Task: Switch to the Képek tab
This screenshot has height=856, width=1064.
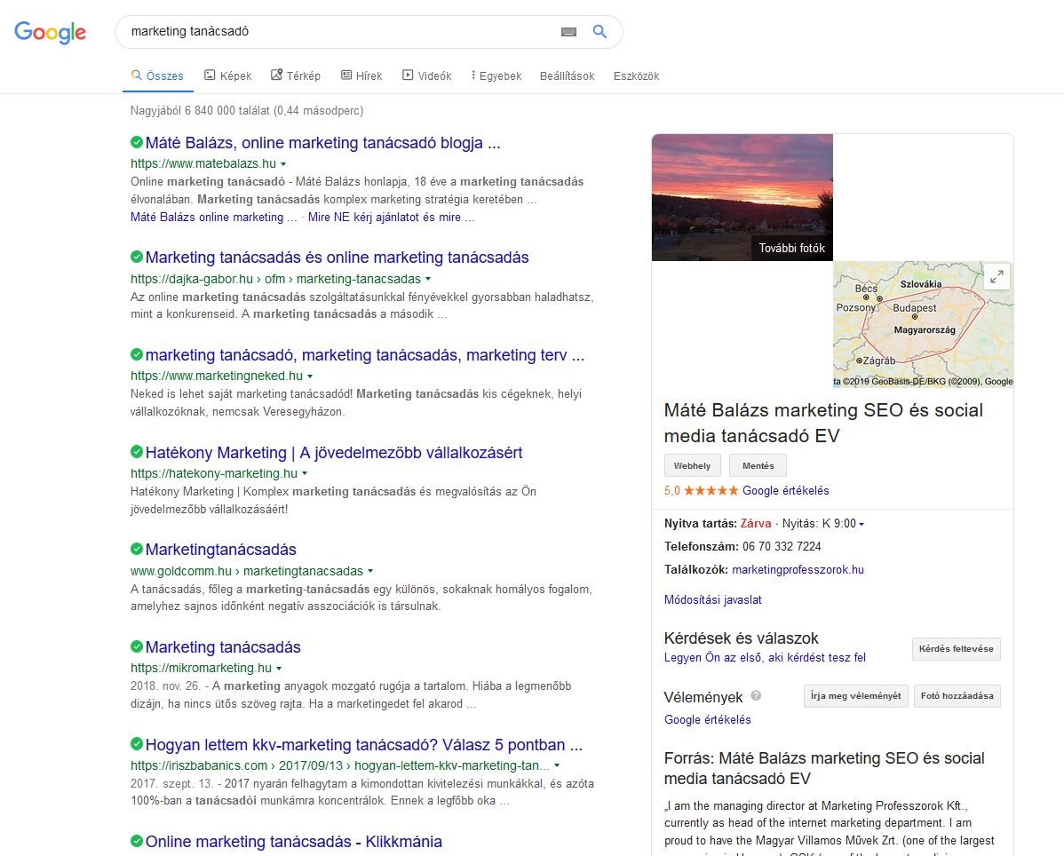Action: pos(227,75)
